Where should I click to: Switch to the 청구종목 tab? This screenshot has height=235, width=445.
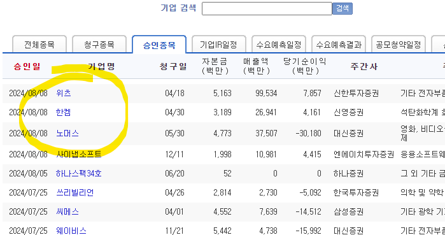click(99, 45)
